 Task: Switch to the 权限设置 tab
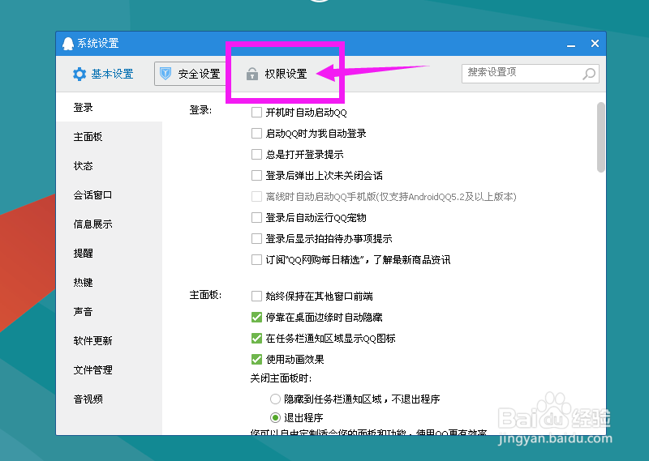tap(277, 74)
